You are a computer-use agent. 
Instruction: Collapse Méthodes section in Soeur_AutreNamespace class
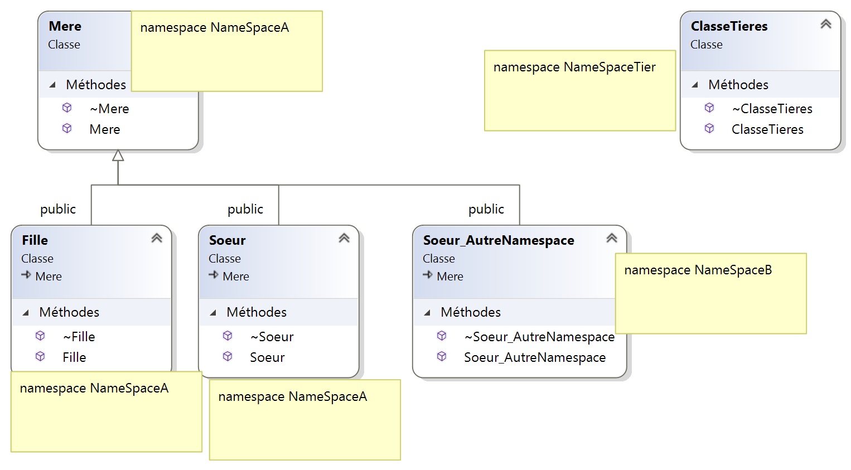pos(428,313)
